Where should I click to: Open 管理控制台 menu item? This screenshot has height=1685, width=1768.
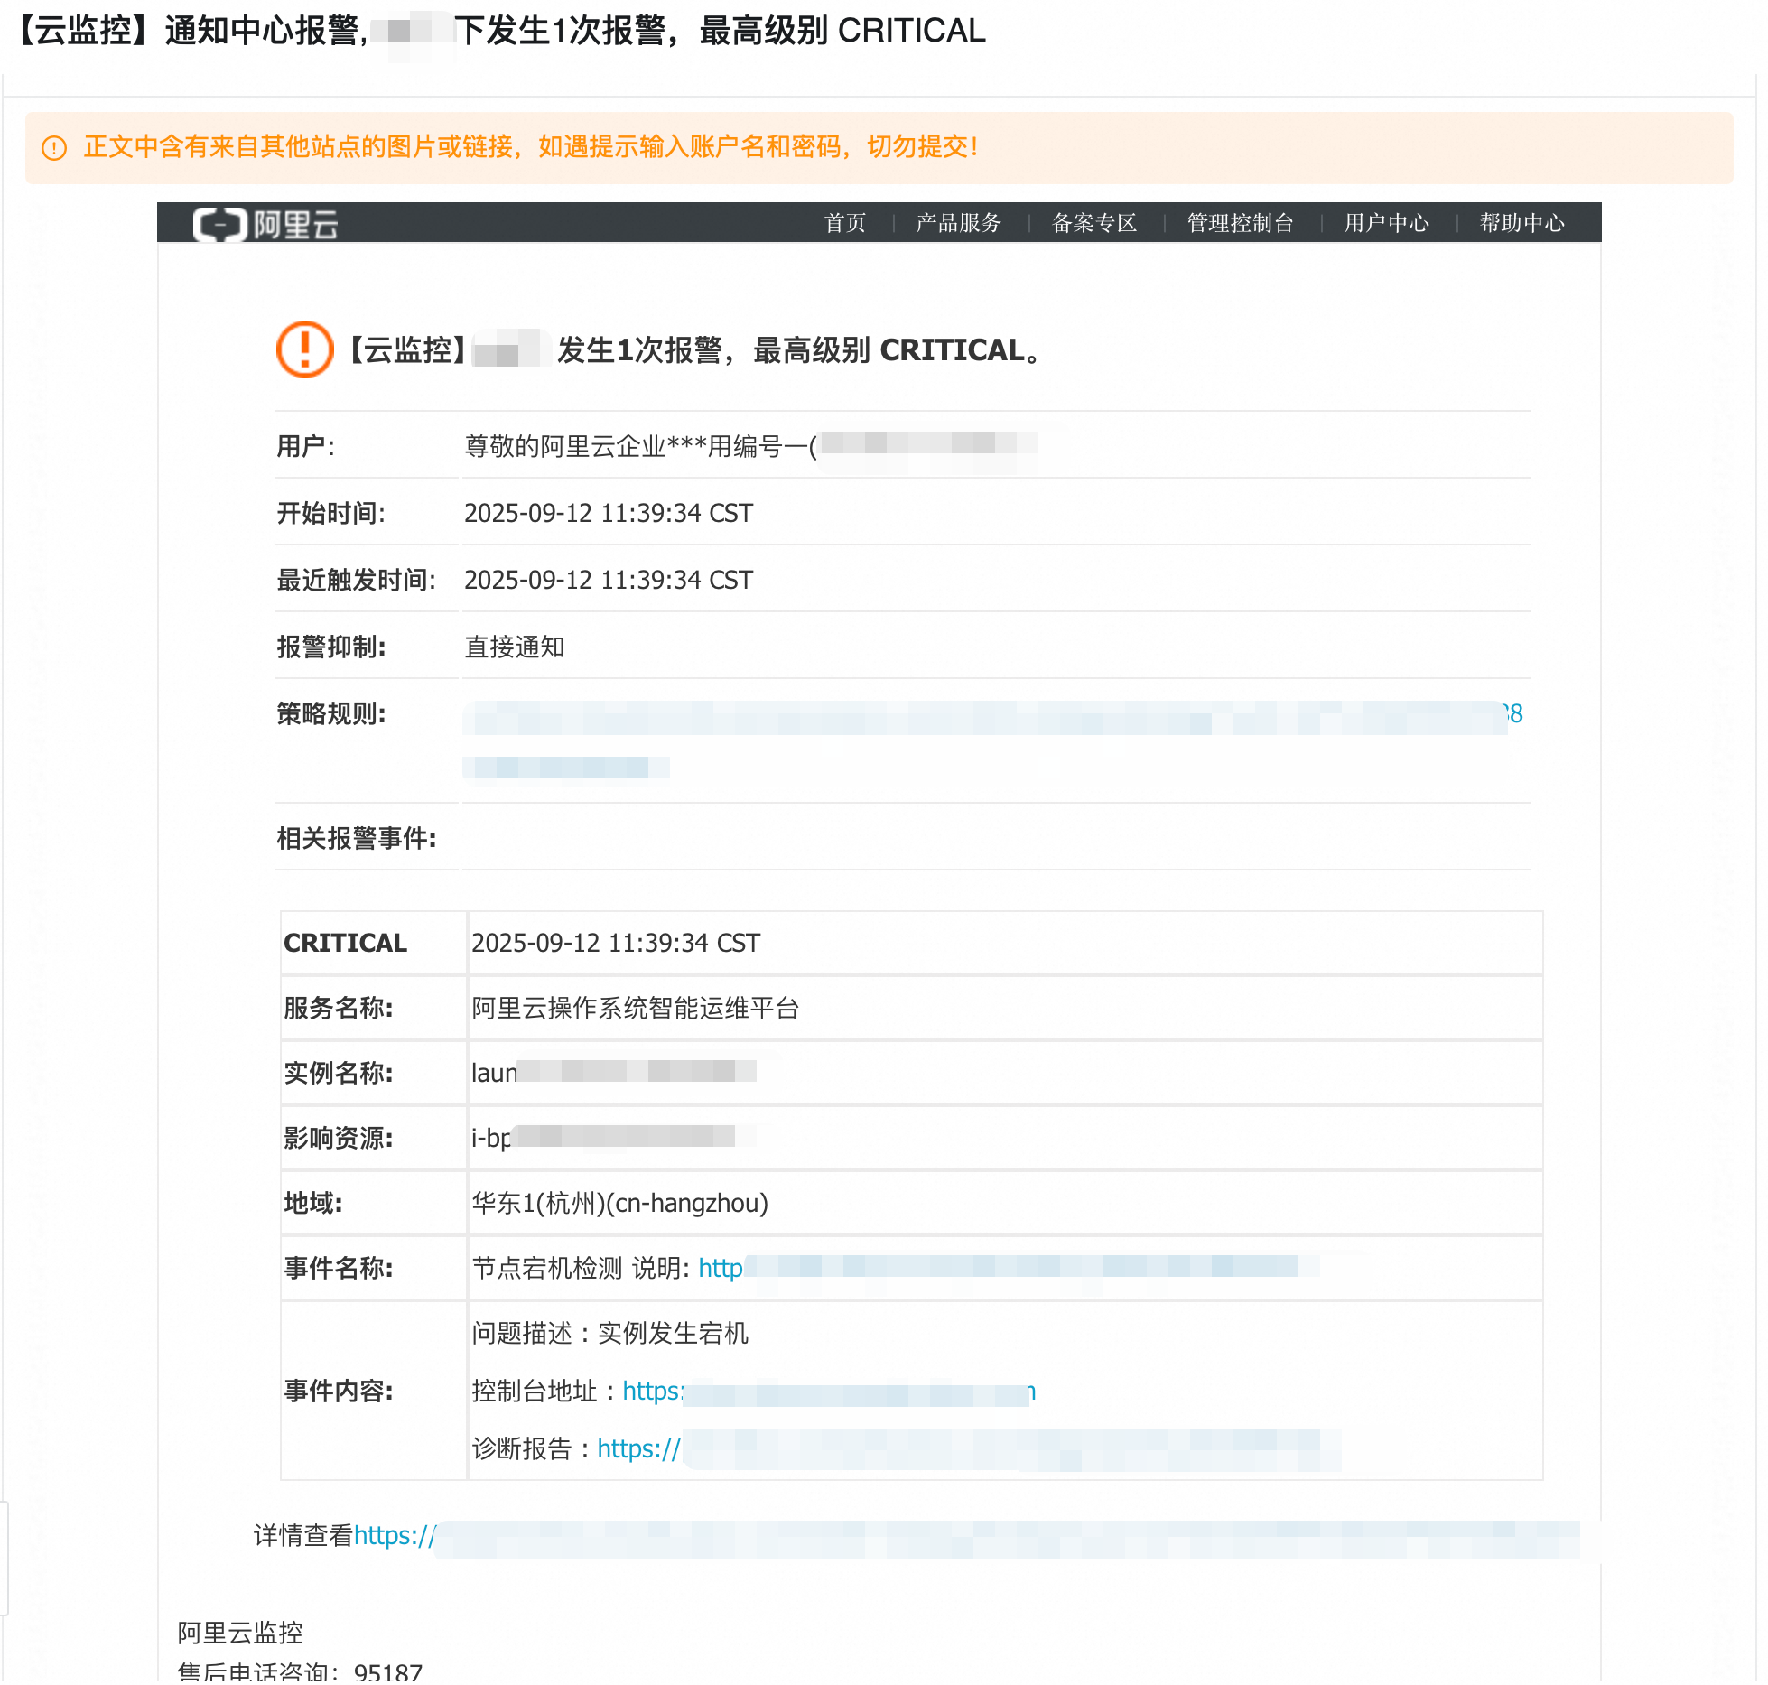click(1240, 223)
